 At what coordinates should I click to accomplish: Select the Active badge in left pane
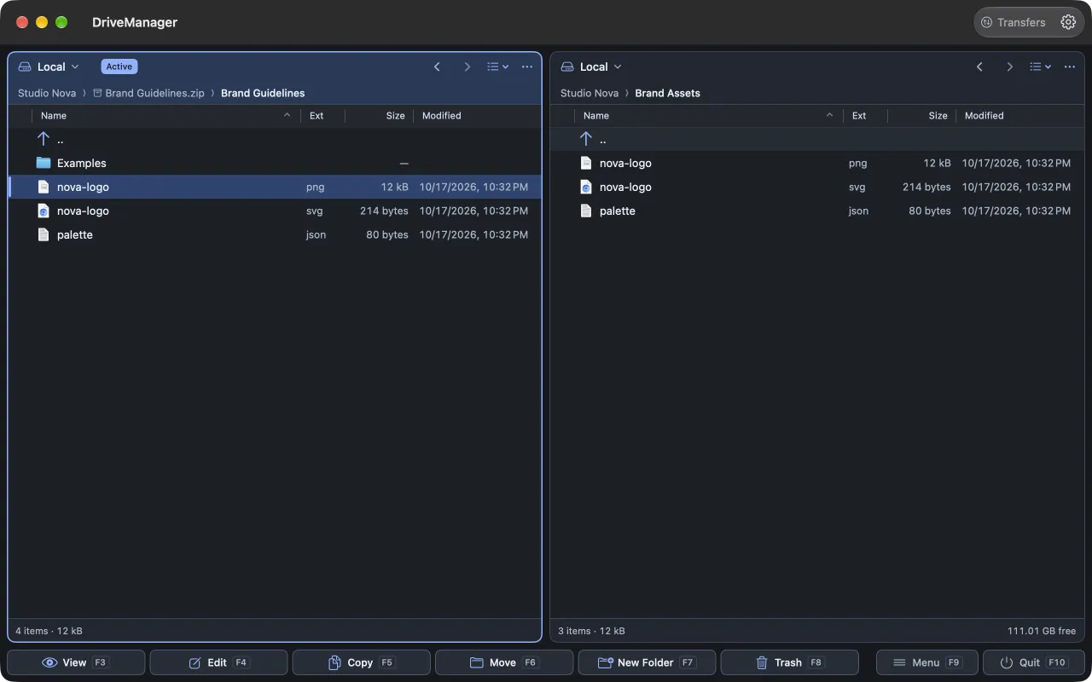[119, 66]
